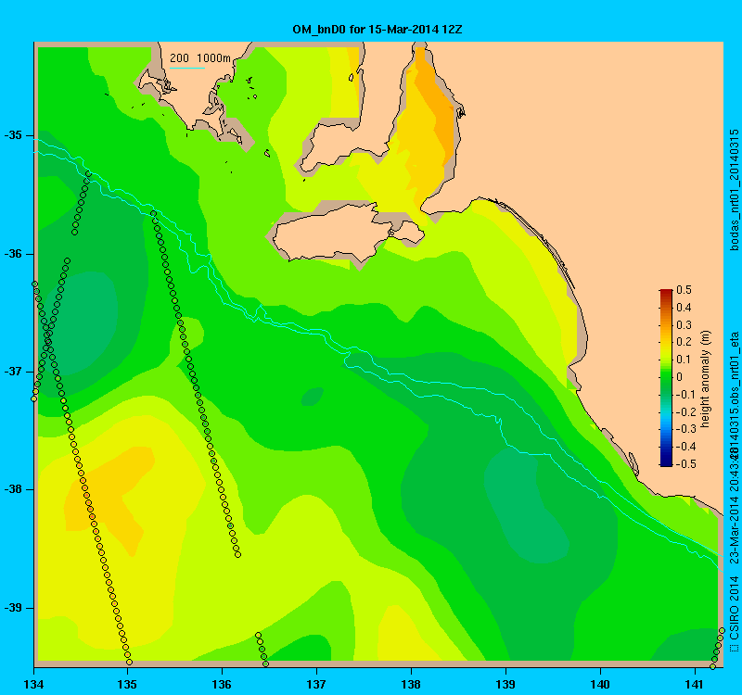The image size is (742, 695).
Task: Click the longitude label 135
Action: [127, 683]
